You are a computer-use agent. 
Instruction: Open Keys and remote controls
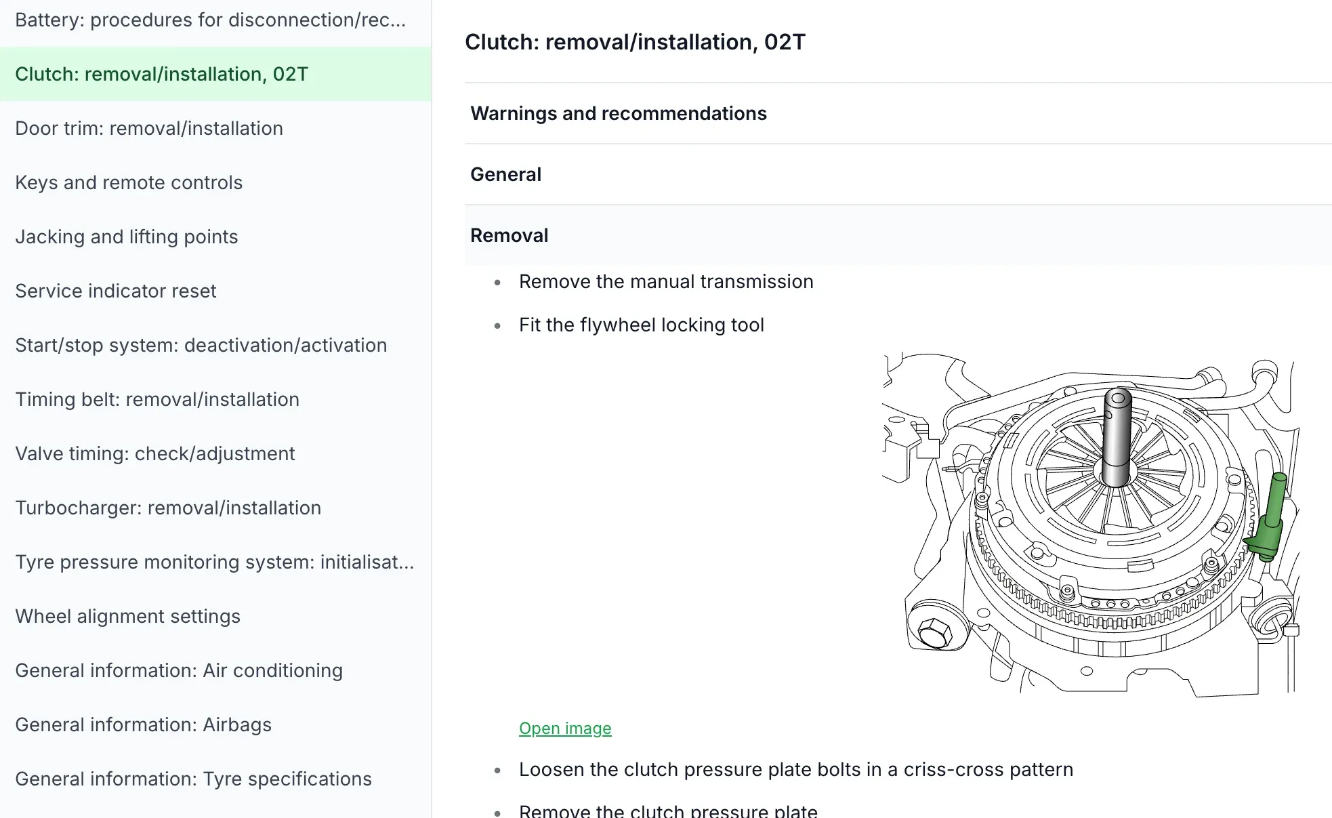[x=215, y=182]
